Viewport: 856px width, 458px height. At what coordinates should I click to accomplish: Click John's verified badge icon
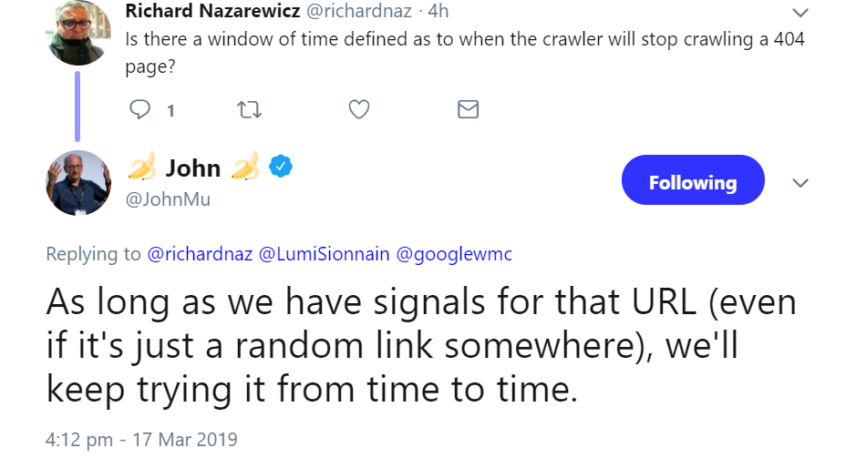tap(284, 167)
